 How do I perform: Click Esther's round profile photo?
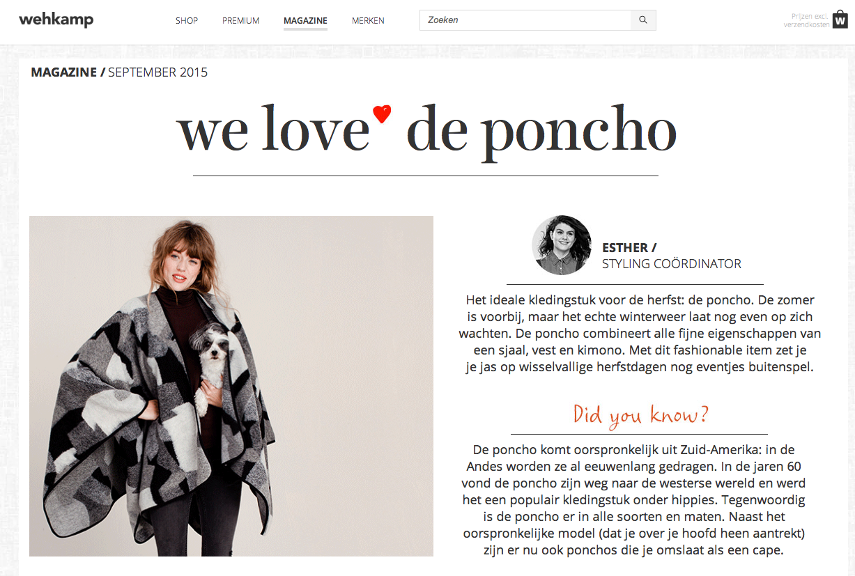pos(562,245)
